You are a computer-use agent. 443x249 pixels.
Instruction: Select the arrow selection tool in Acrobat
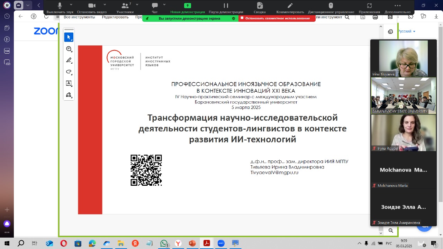tap(69, 37)
